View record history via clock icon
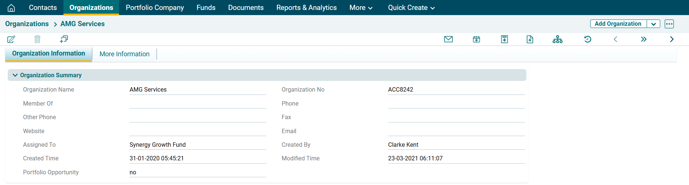Screen dimensions: 689x185 (588, 39)
